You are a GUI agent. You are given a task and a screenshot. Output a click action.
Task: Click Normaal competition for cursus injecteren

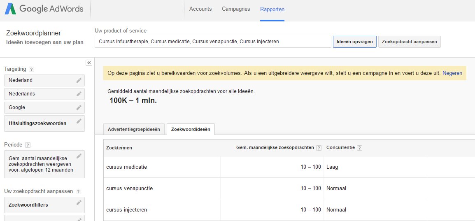tap(336, 210)
